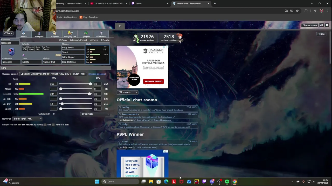The width and height of the screenshot is (332, 186).
Task: Click the Eviolite item icon
Action: click(x=23, y=55)
